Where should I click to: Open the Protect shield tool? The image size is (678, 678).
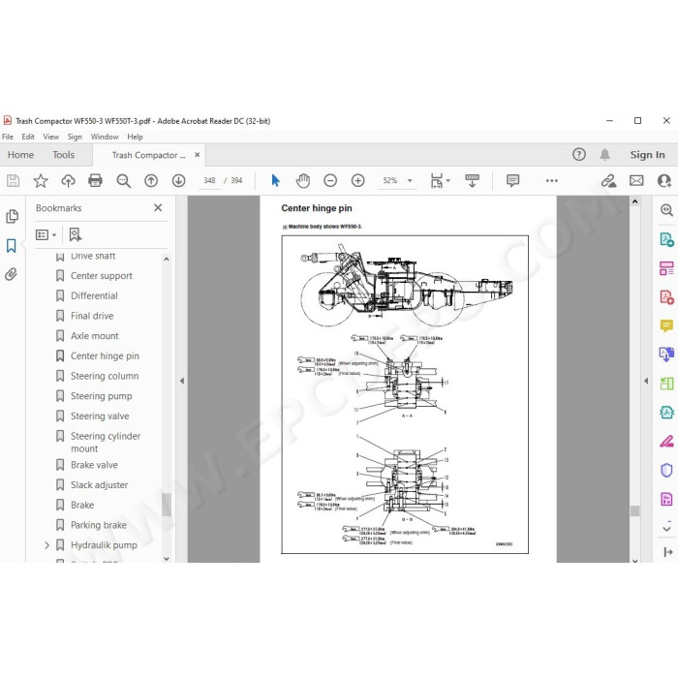[666, 470]
